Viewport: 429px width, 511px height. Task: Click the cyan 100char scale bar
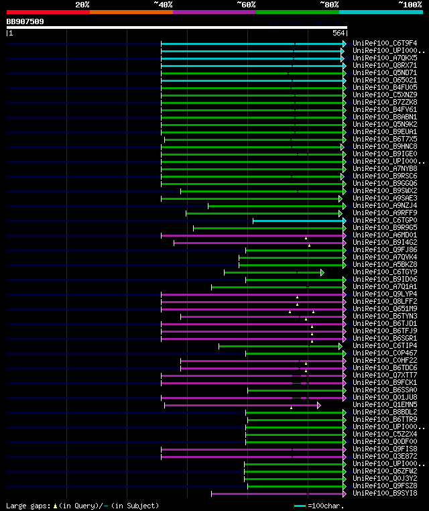pos(300,506)
